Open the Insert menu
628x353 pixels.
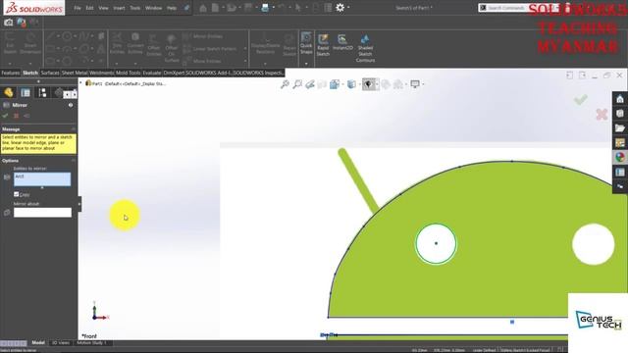(x=119, y=8)
